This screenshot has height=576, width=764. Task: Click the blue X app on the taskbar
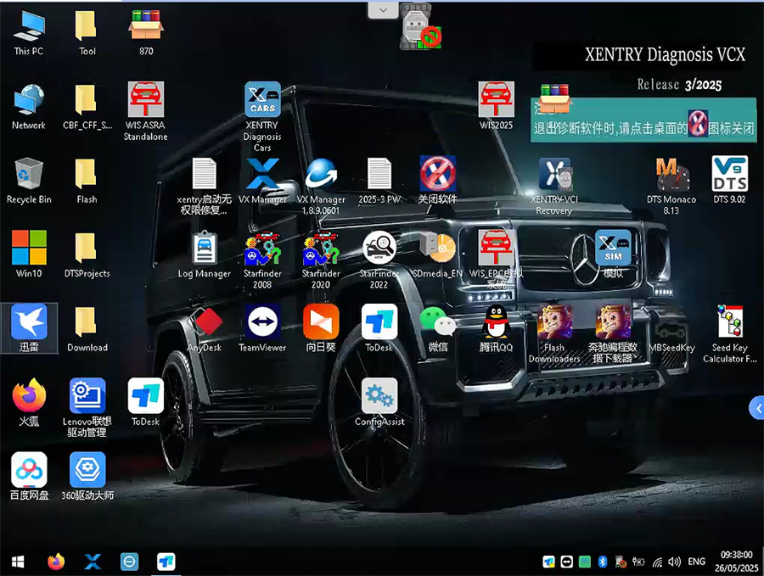coord(93,562)
